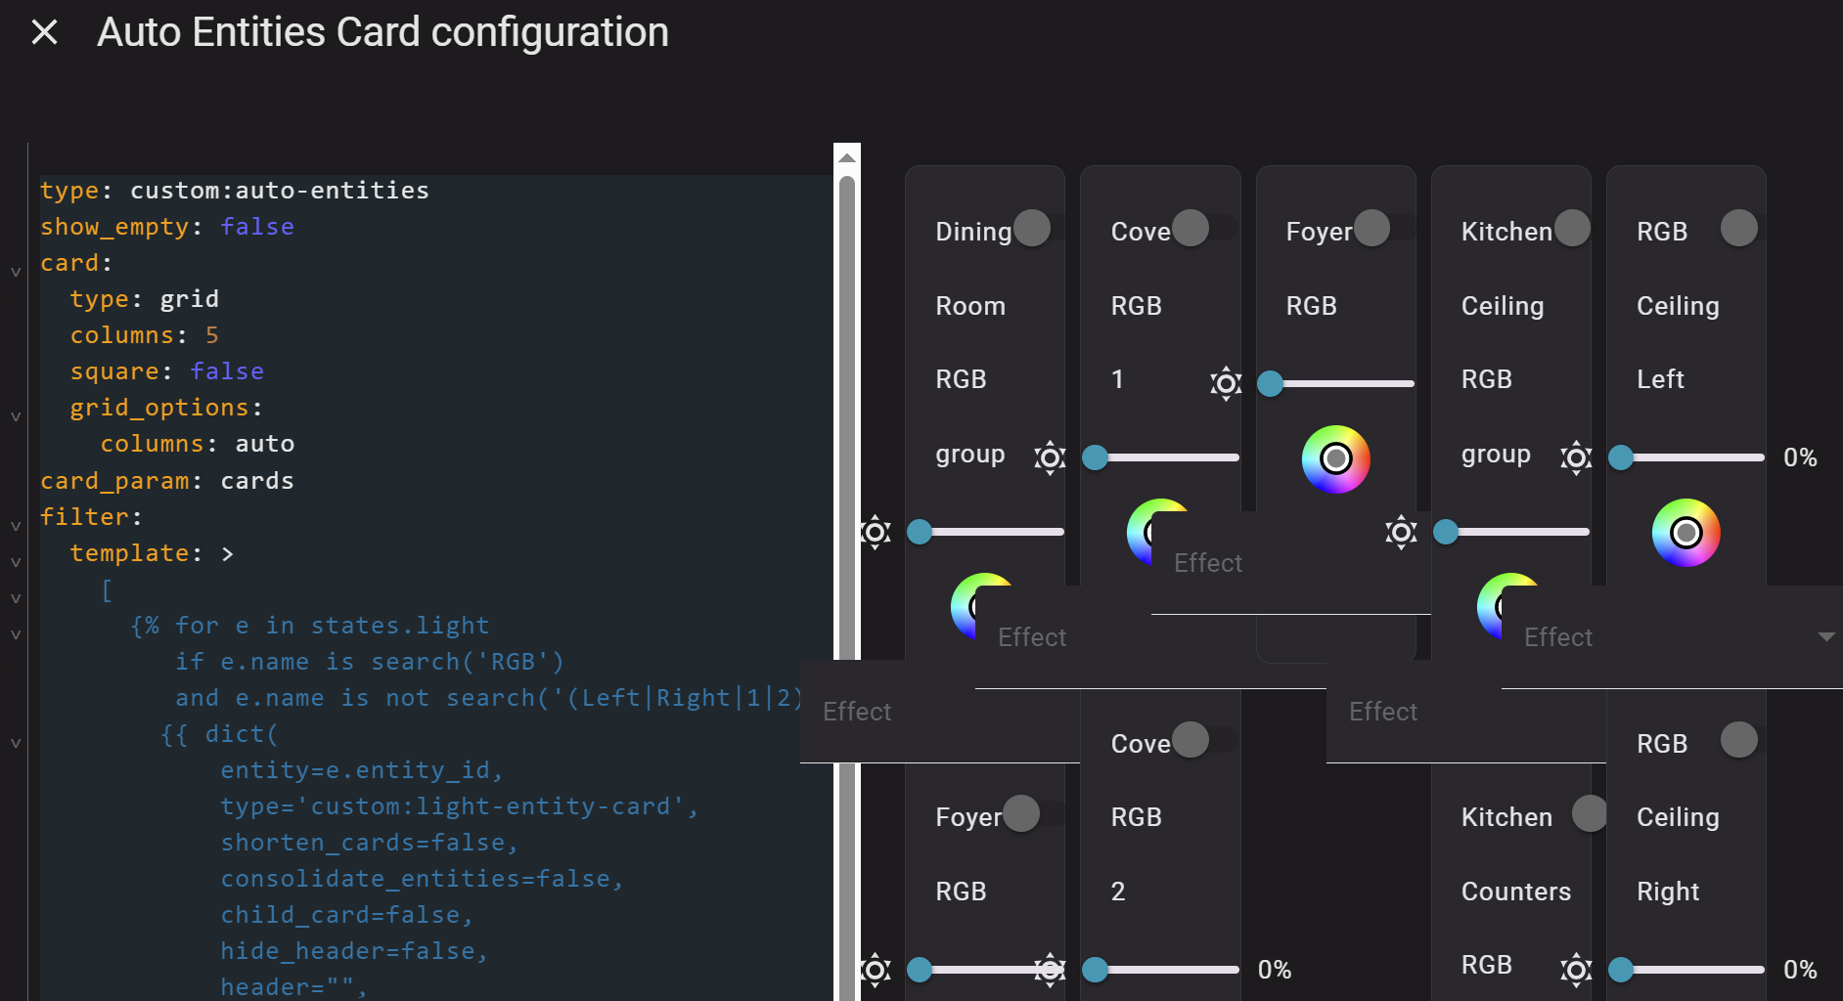
Task: Click brightness icon beside Kitchen Counters RGB
Action: [x=1576, y=970]
